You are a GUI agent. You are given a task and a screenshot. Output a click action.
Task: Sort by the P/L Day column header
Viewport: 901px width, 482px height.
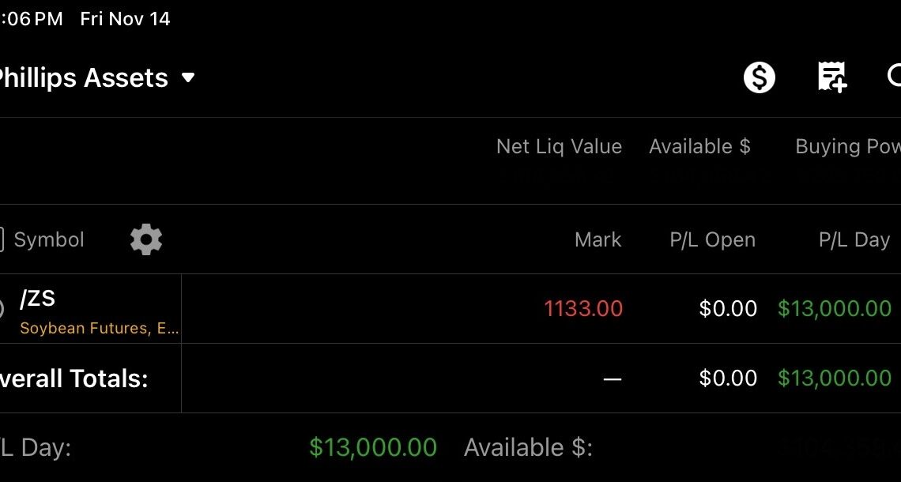854,239
